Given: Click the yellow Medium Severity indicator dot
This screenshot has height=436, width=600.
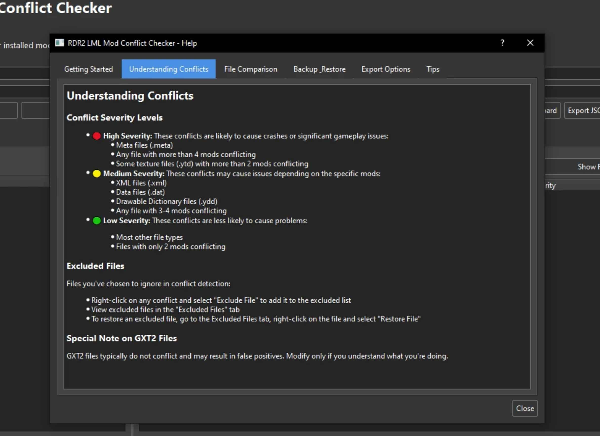Looking at the screenshot, I should (x=96, y=174).
